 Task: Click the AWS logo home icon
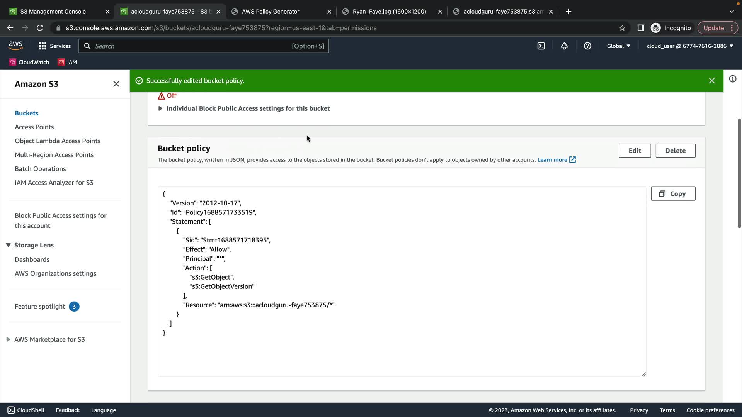point(15,46)
